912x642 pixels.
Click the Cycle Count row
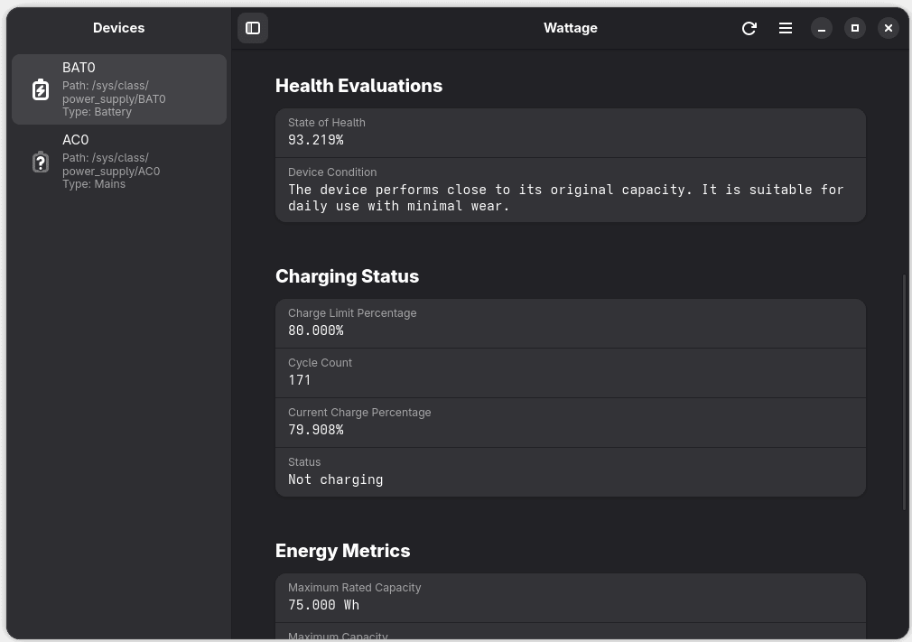[570, 373]
